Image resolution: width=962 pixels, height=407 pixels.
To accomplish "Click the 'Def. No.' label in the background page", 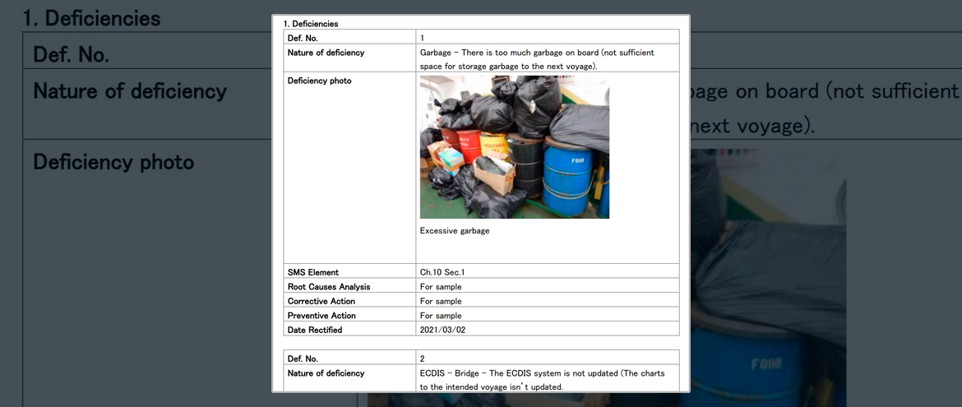I will point(72,55).
